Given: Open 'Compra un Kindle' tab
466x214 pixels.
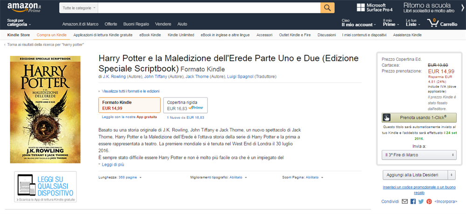Looking at the screenshot, I should tap(51, 35).
